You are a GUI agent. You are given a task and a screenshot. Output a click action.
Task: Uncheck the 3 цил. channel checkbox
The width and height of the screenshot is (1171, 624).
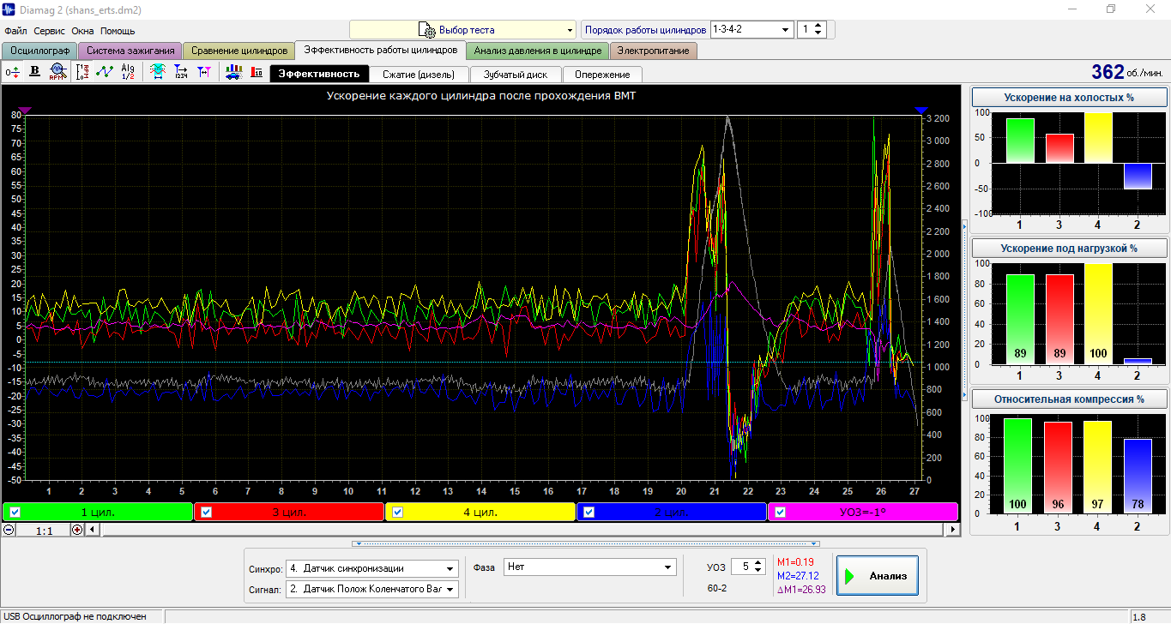click(207, 513)
